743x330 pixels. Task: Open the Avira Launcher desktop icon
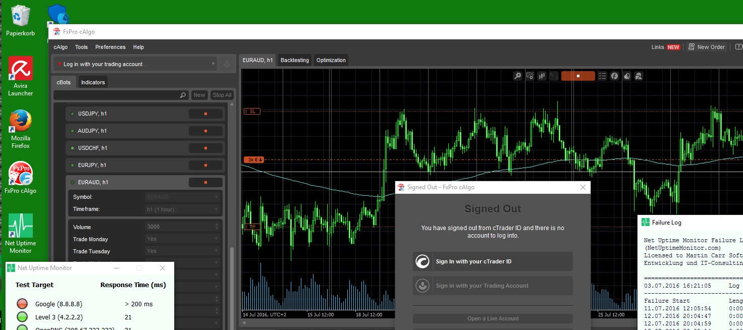tap(20, 77)
